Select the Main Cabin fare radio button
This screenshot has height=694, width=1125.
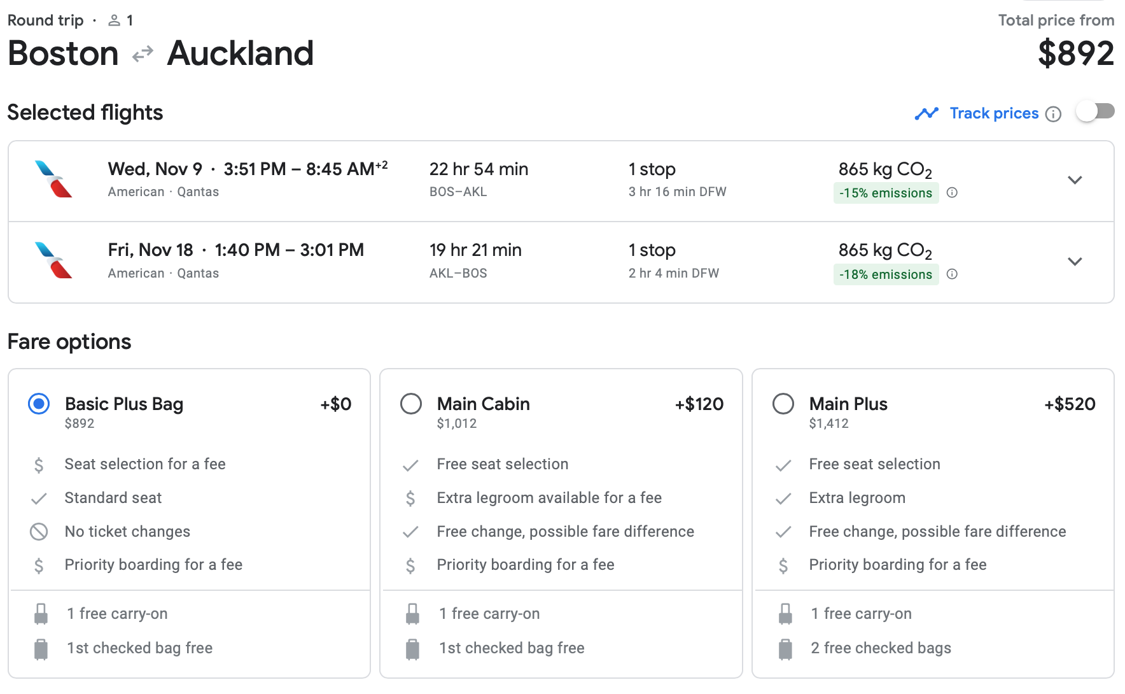tap(411, 404)
